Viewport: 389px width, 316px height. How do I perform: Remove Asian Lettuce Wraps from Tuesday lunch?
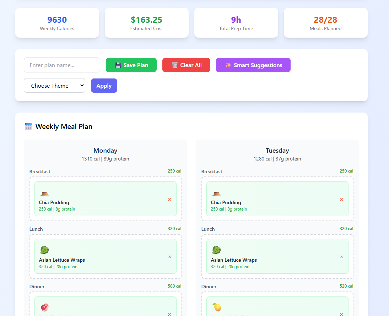[341, 257]
